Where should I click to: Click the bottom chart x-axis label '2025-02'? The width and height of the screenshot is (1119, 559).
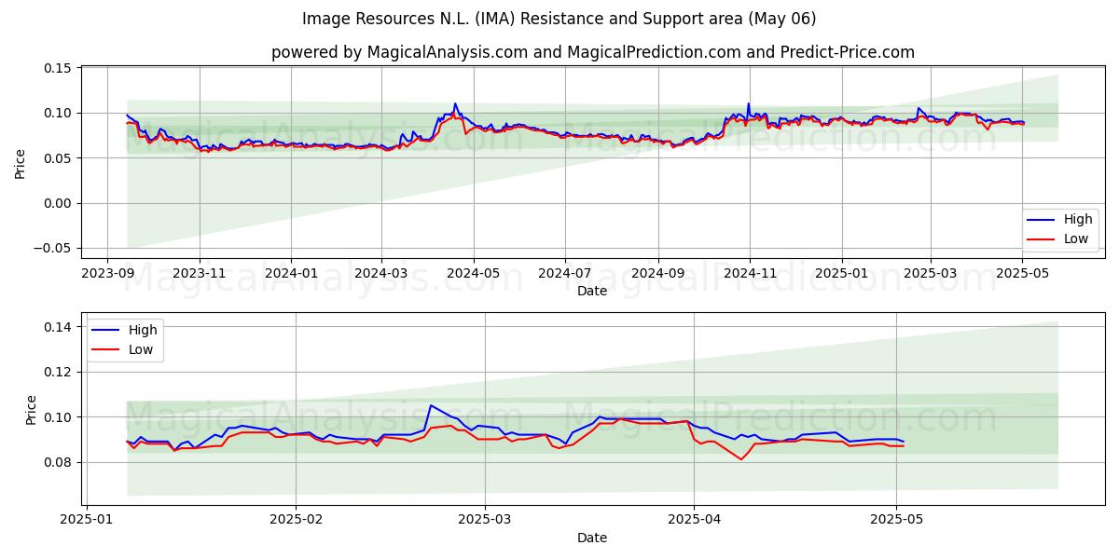coord(296,520)
